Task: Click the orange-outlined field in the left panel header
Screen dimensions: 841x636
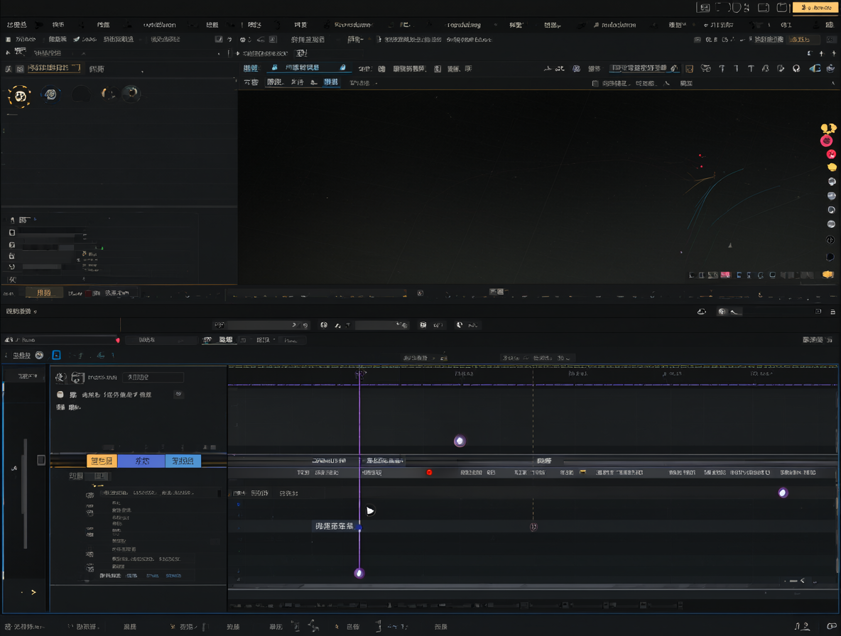Action: pyautogui.click(x=54, y=68)
